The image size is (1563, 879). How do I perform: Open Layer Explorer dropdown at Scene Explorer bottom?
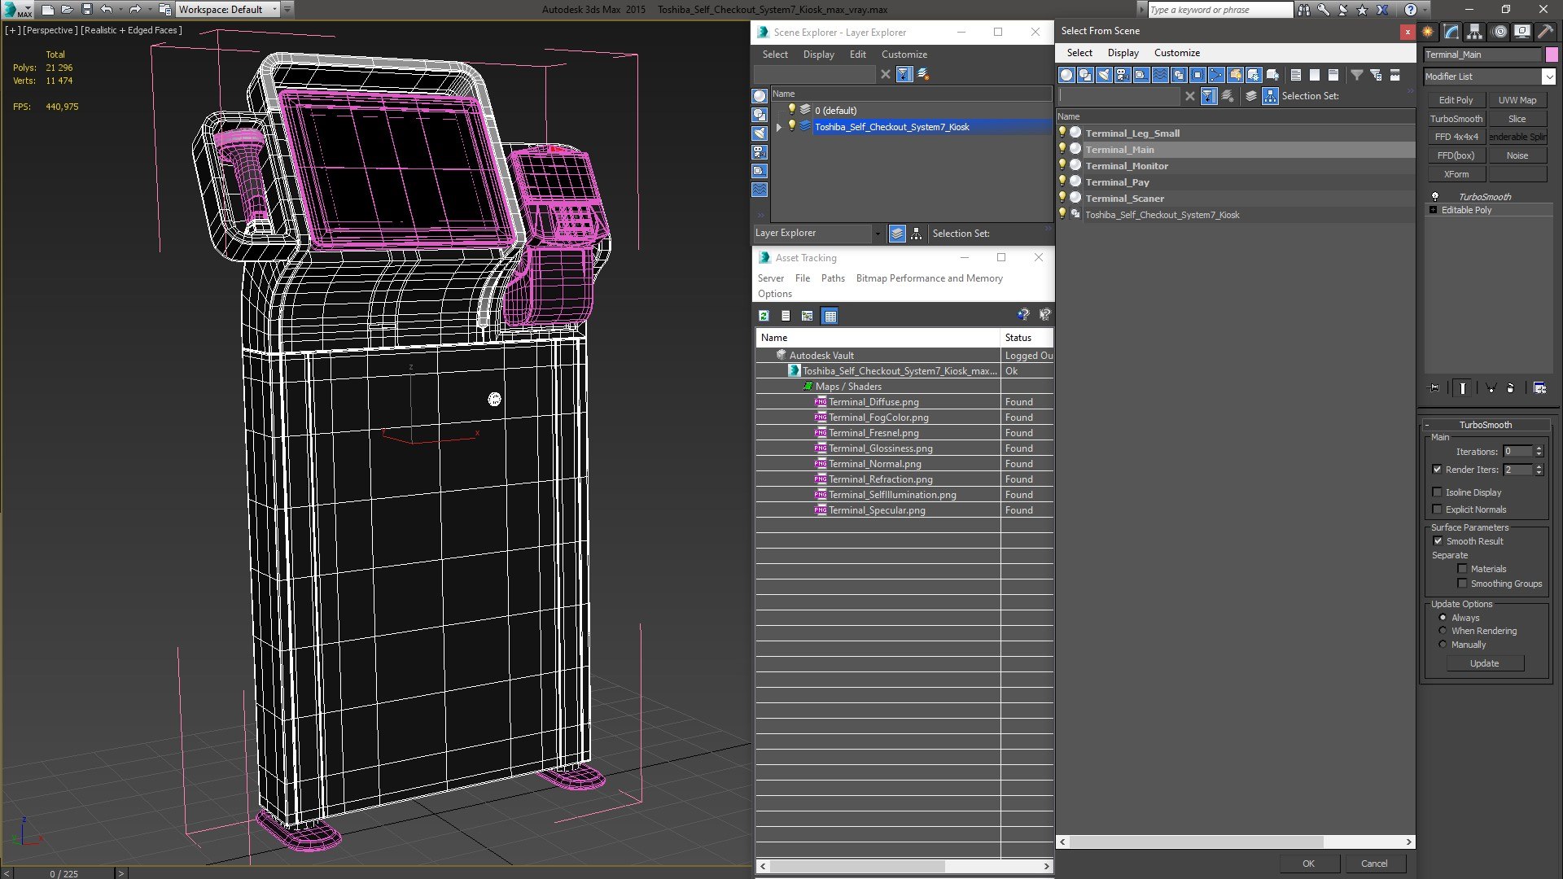click(878, 234)
